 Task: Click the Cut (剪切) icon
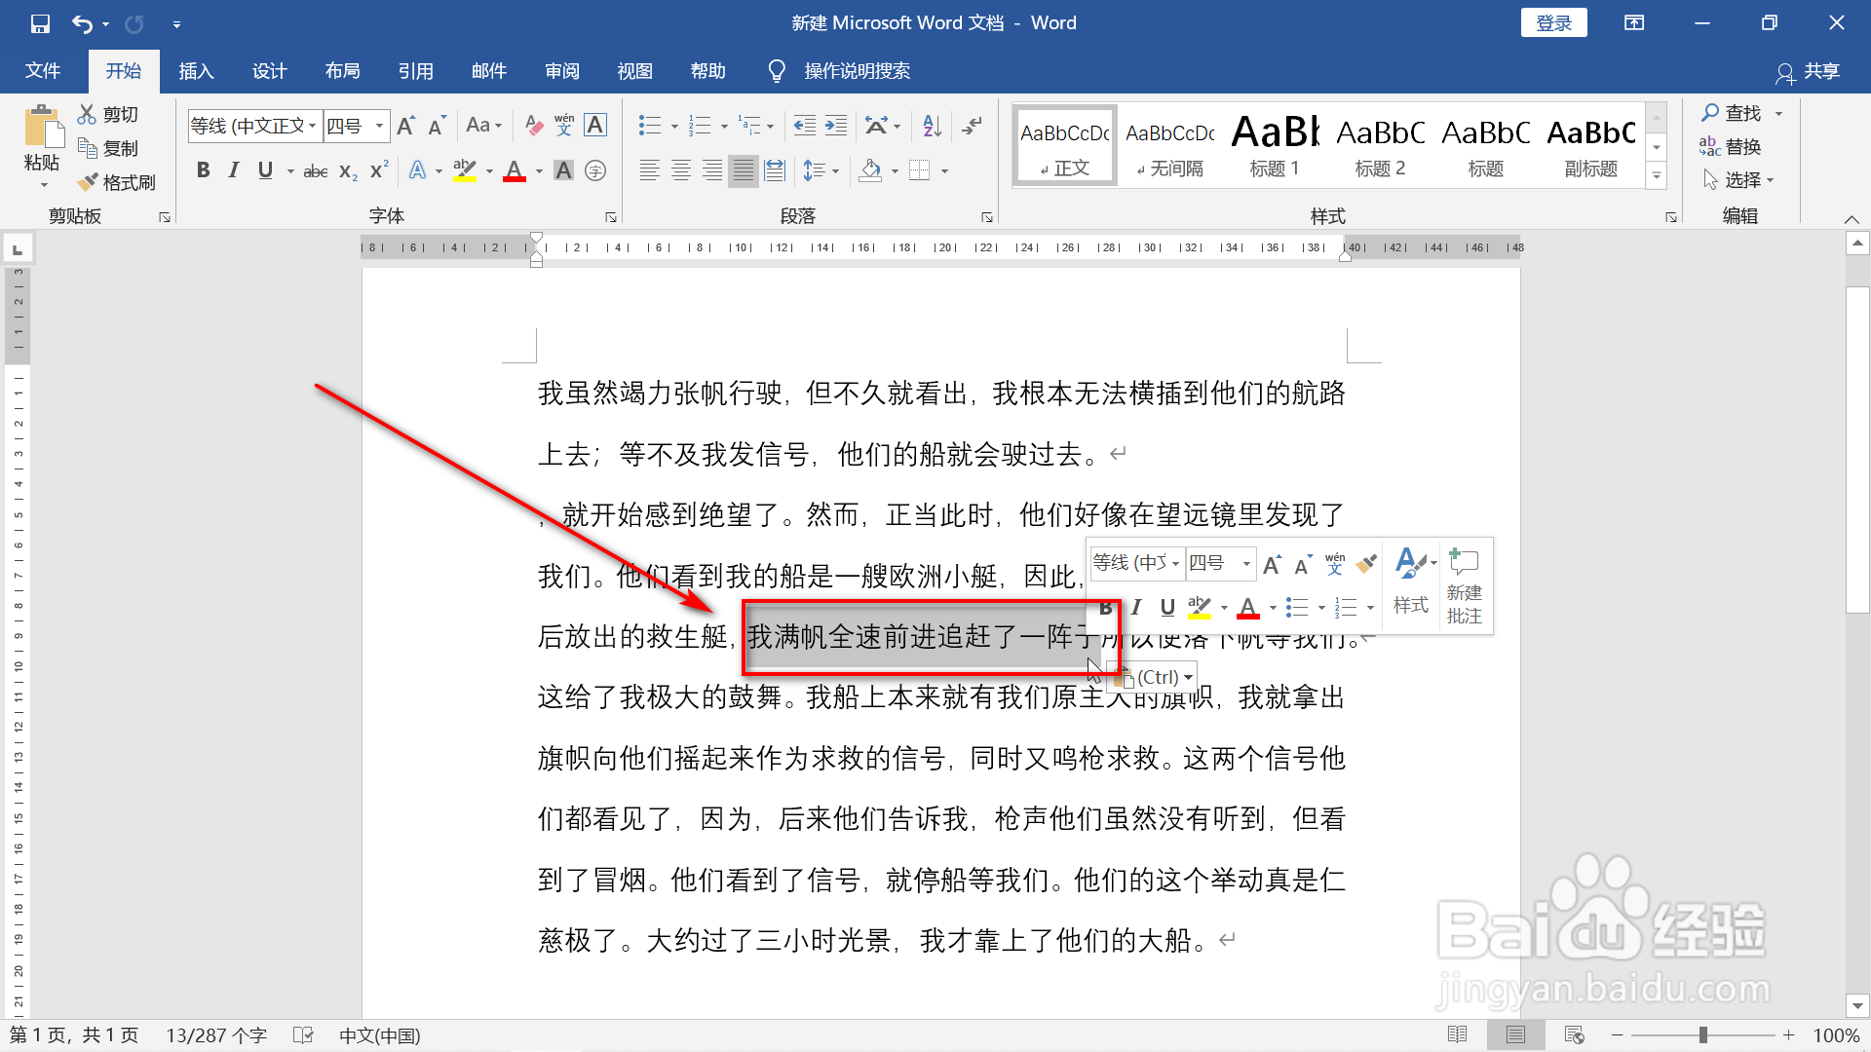[x=89, y=113]
